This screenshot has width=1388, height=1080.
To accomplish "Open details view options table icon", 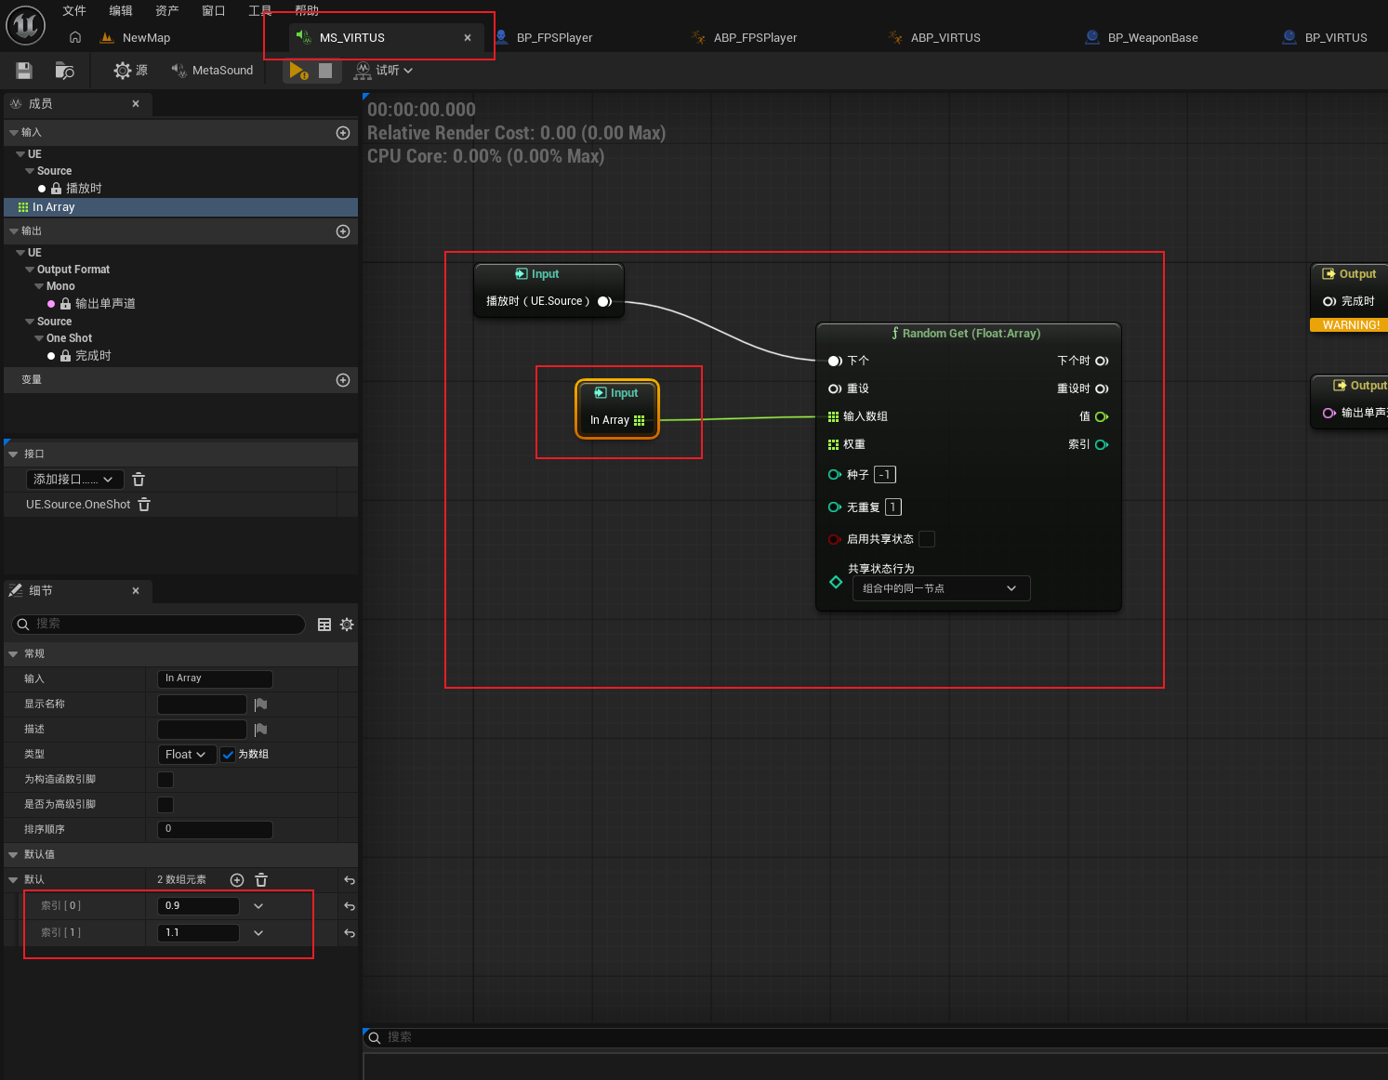I will point(324,625).
